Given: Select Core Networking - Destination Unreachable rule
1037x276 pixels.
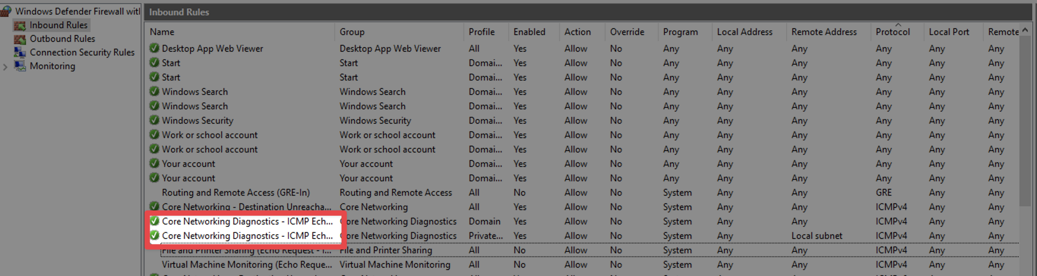Looking at the screenshot, I should (247, 207).
